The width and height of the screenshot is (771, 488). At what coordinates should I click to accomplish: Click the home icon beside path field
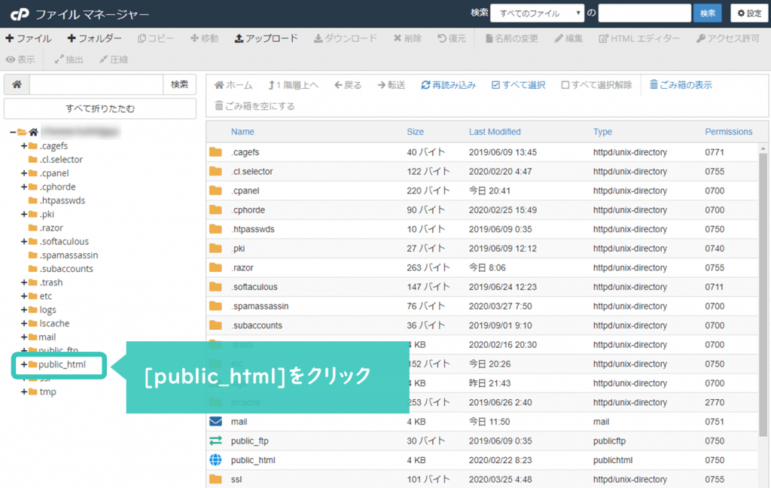tap(17, 84)
